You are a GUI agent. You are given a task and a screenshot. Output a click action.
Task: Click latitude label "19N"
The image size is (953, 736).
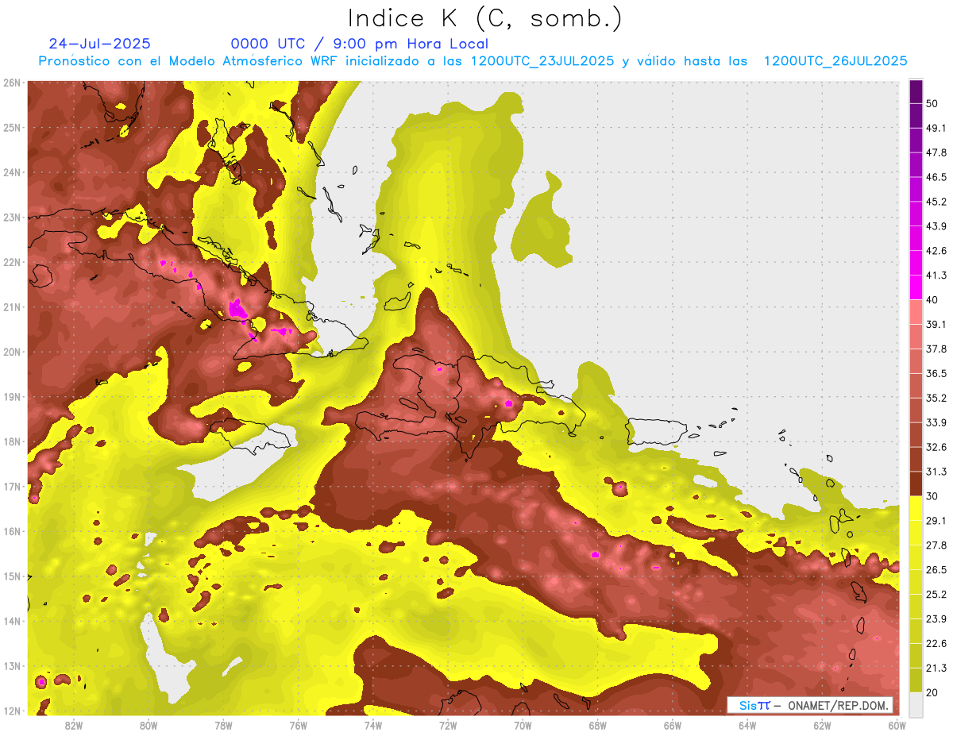click(x=11, y=397)
